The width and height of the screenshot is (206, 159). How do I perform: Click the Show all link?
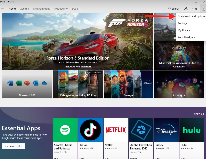pyautogui.click(x=199, y=114)
